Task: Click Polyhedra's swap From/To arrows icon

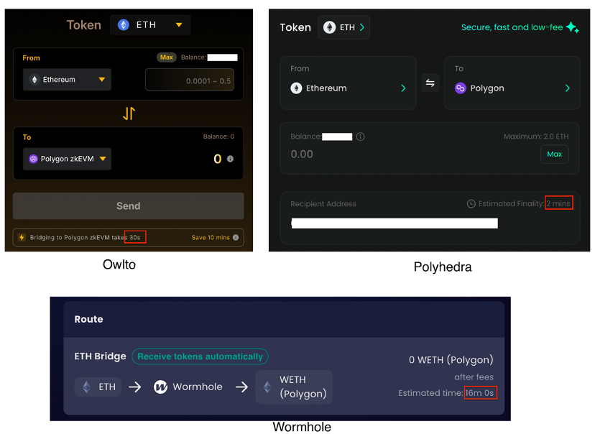Action: click(x=430, y=83)
